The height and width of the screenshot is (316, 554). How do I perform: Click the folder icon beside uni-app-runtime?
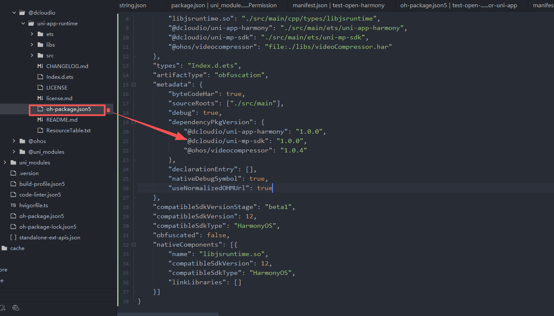click(x=31, y=23)
